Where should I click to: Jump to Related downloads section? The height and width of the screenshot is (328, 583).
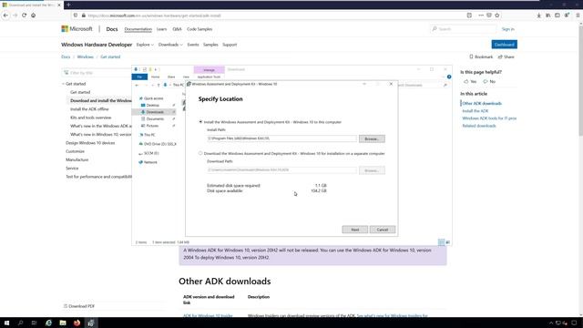tap(479, 126)
